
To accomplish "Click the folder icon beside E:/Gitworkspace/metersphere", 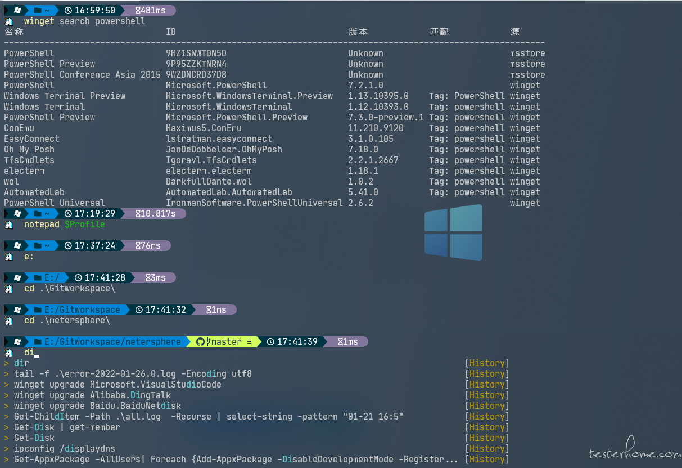I will [38, 341].
